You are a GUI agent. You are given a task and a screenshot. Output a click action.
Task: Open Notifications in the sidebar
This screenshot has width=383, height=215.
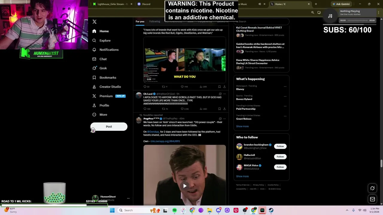105,50
